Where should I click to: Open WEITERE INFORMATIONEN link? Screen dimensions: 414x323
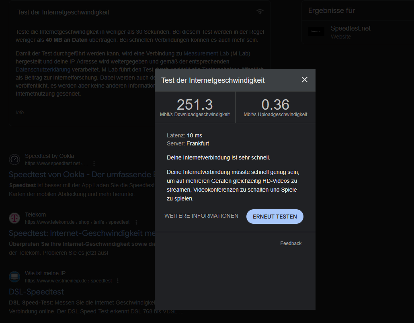click(x=201, y=216)
